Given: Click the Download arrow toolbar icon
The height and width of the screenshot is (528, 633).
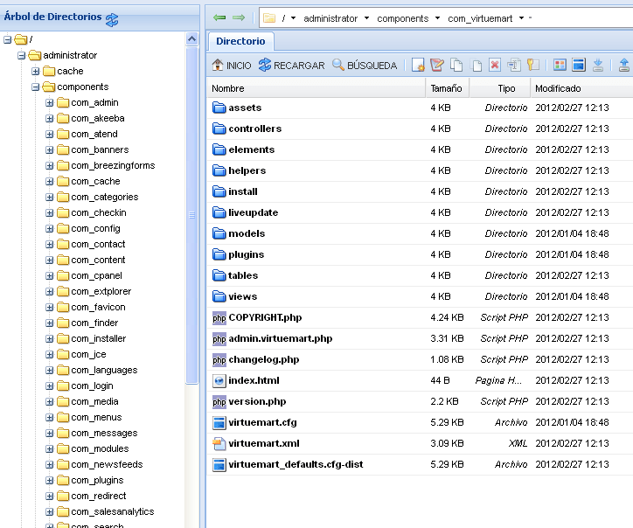Looking at the screenshot, I should pyautogui.click(x=598, y=65).
